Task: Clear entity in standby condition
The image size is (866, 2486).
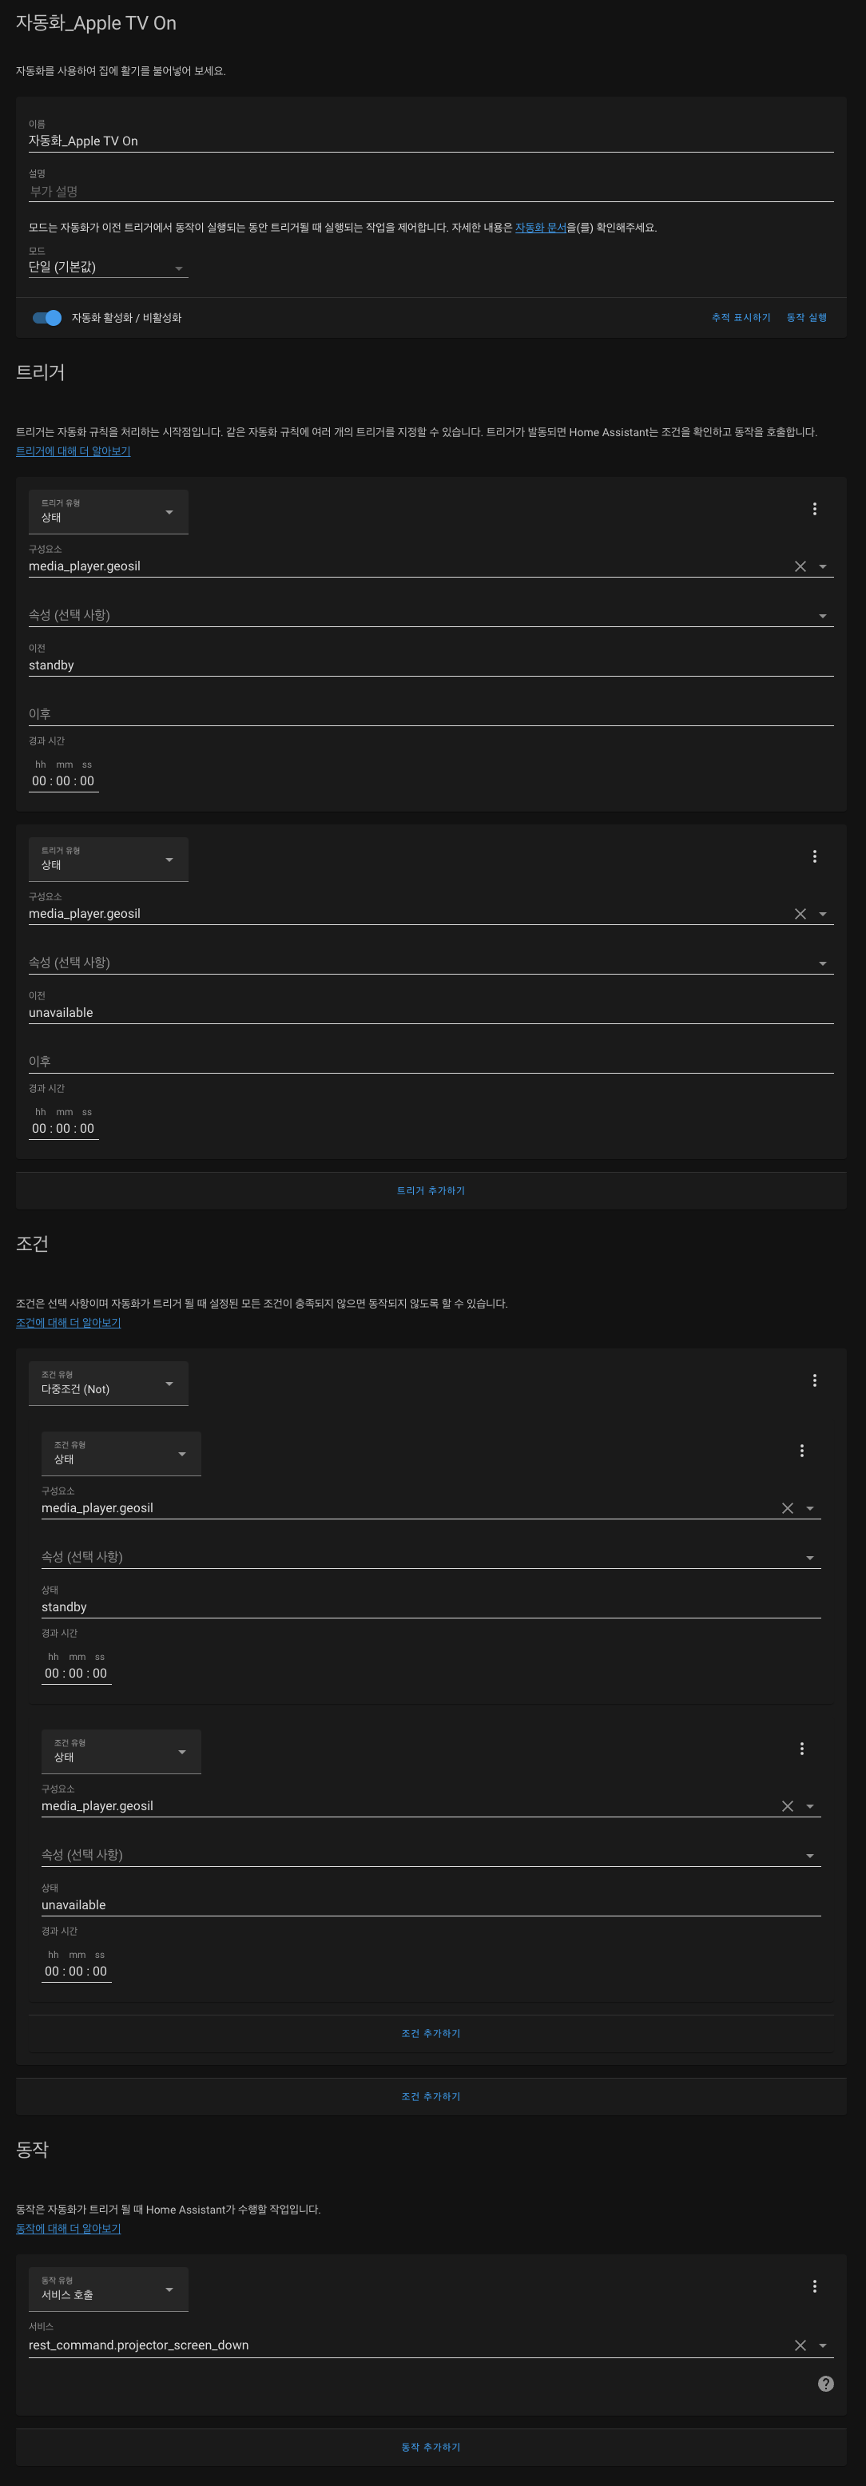Action: coord(787,1508)
